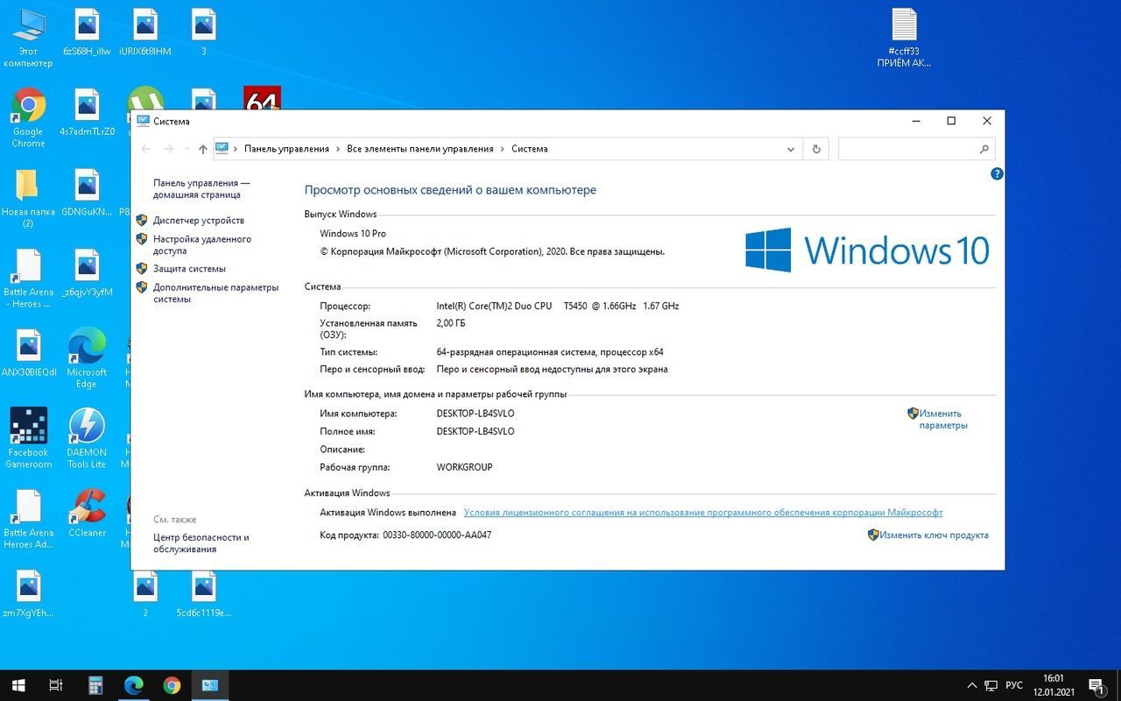Open Диспетчер устройств in the sidebar
This screenshot has height=701, width=1121.
tap(199, 221)
